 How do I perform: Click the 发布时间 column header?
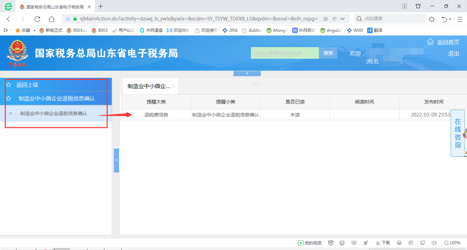click(434, 101)
